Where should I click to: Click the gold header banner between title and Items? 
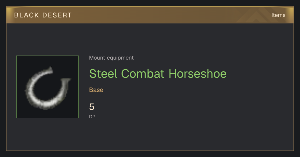tap(170, 15)
